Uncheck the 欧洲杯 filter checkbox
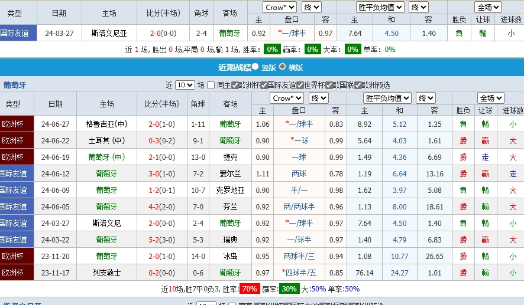 235,85
